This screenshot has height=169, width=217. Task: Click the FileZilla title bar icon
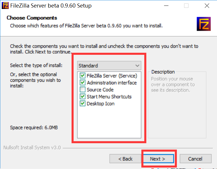pos(5,6)
